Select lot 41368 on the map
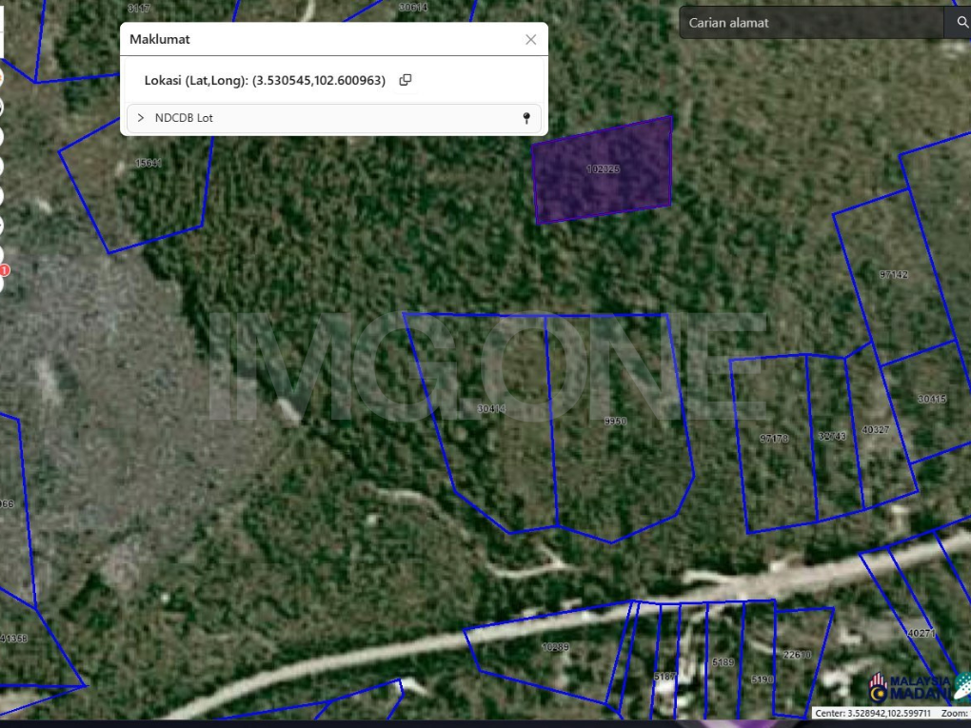The height and width of the screenshot is (728, 971). pyautogui.click(x=13, y=639)
